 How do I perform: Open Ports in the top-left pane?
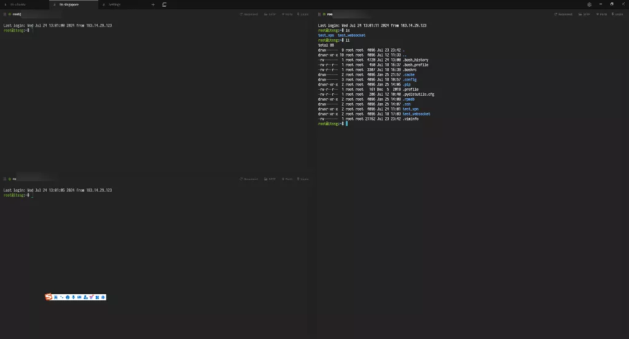click(287, 14)
